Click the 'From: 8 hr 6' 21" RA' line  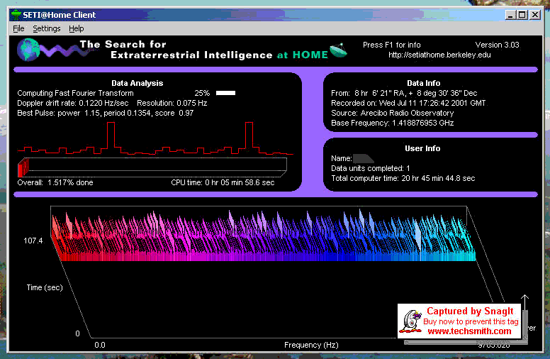pyautogui.click(x=404, y=93)
